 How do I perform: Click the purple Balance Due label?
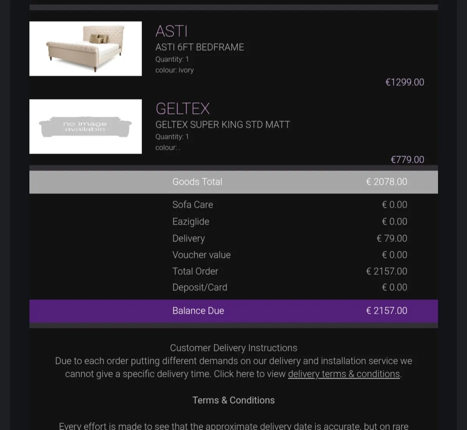tap(198, 311)
